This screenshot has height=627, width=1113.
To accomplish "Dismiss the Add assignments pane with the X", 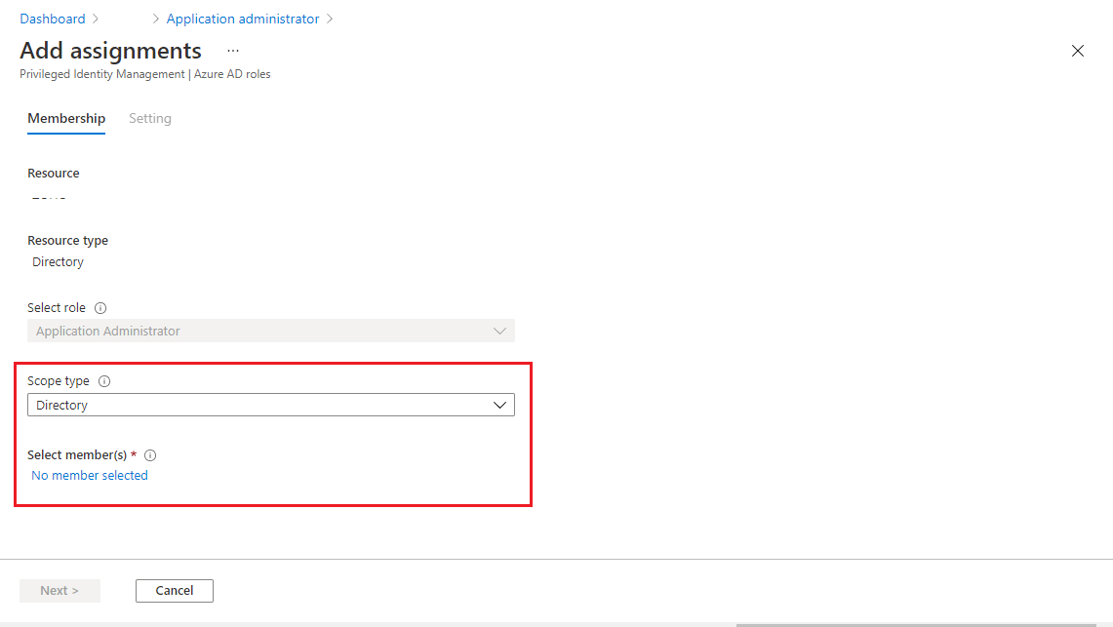I will (1077, 50).
